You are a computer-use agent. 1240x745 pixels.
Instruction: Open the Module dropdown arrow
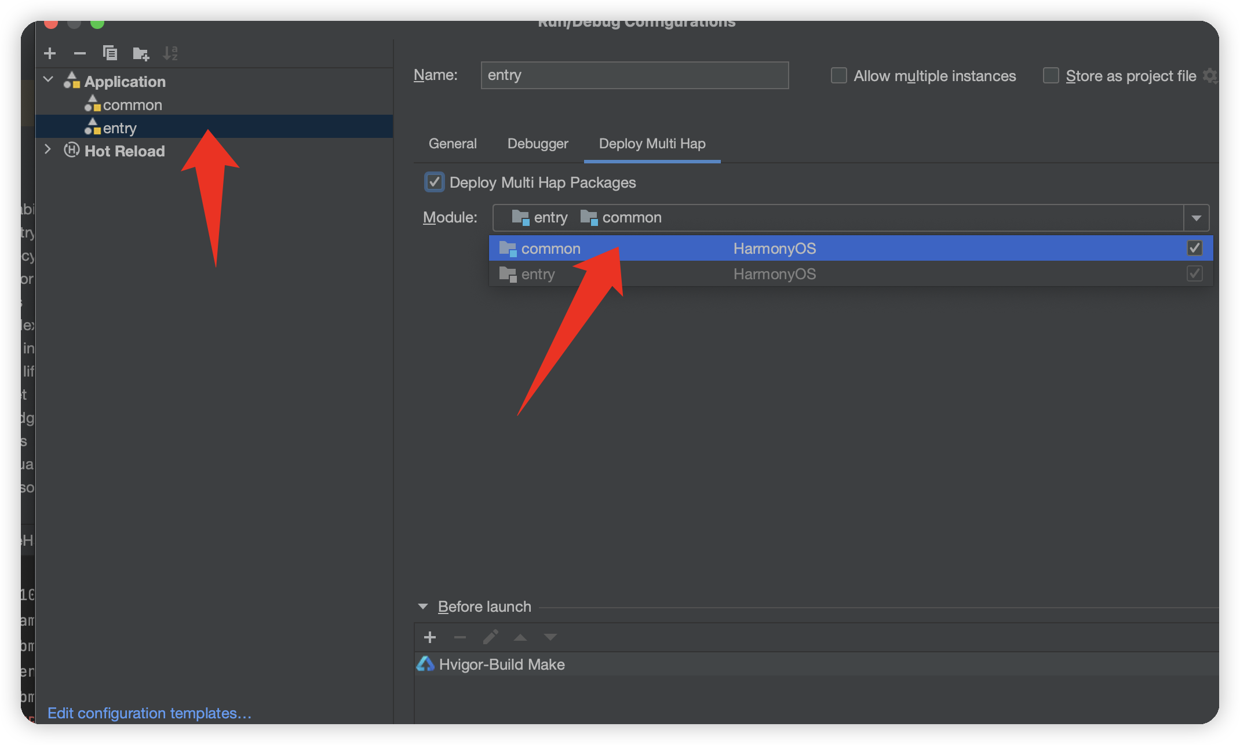click(1196, 218)
